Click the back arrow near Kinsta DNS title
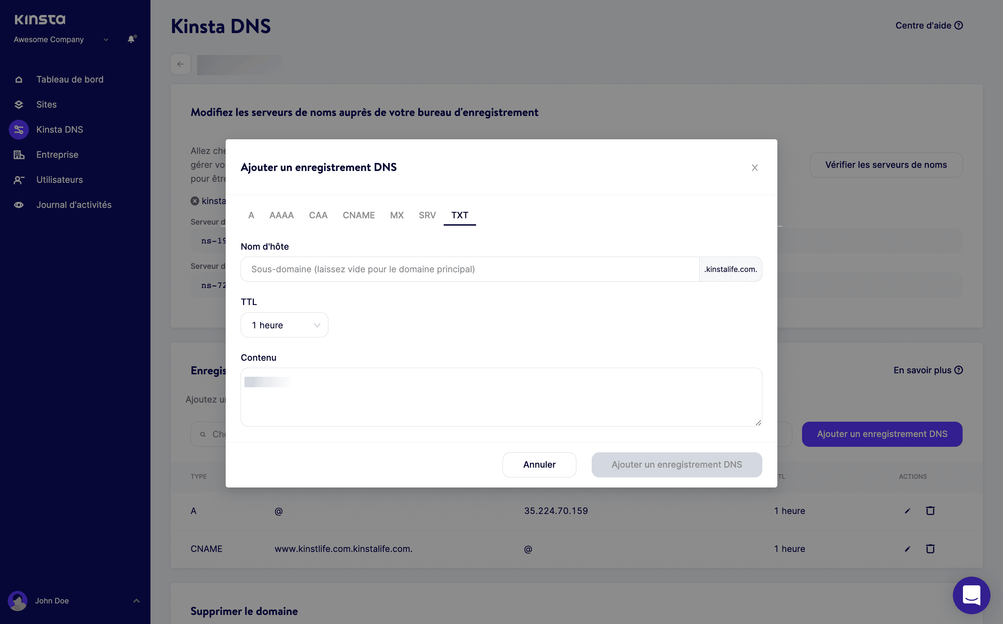The width and height of the screenshot is (1003, 624). pos(180,64)
